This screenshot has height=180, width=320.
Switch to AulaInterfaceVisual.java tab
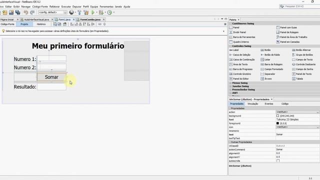click(x=36, y=19)
